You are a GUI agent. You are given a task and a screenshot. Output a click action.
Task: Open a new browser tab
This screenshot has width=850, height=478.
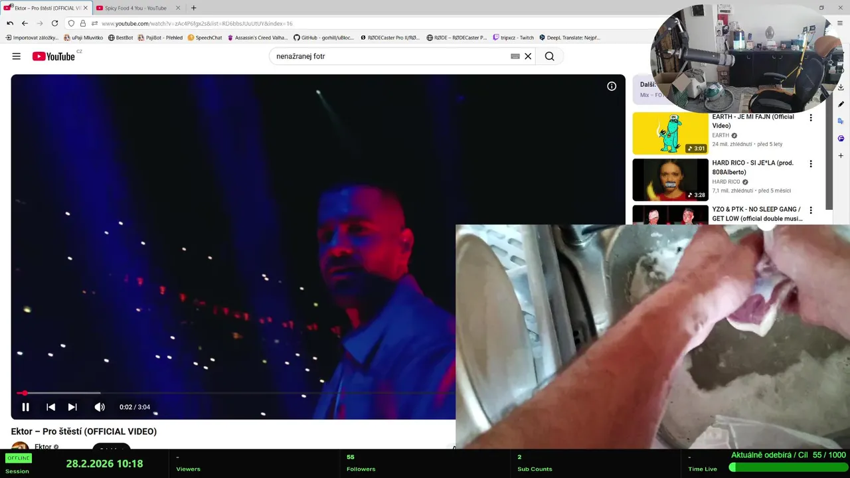(193, 8)
